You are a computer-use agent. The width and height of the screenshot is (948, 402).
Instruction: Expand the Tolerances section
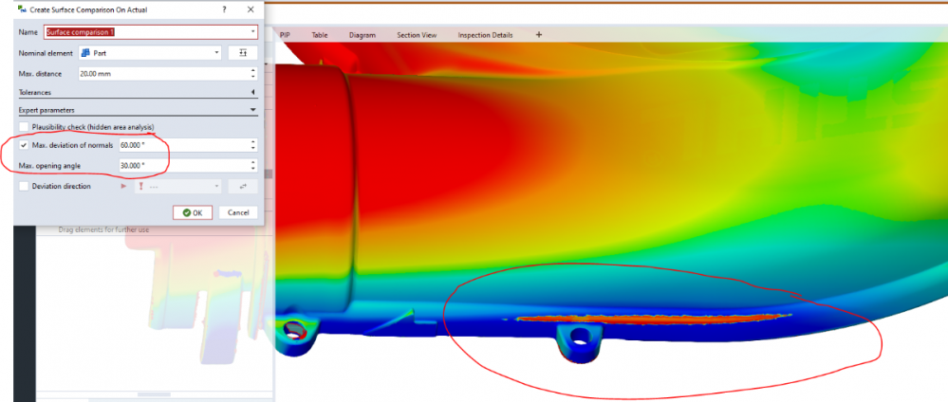click(252, 92)
